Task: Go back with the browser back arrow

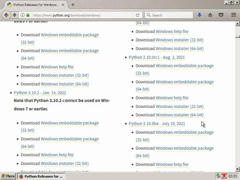Action: pos(6,15)
